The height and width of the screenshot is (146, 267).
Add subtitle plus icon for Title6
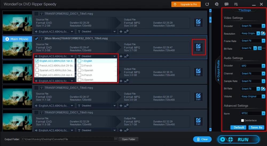(121, 56)
